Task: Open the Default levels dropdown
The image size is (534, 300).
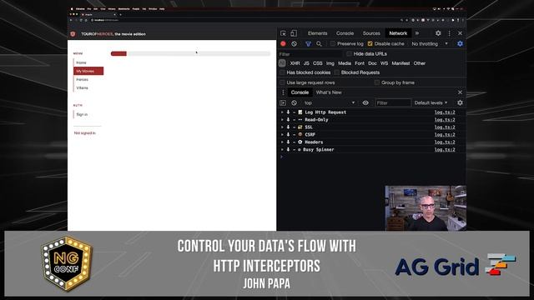Action: tap(431, 102)
